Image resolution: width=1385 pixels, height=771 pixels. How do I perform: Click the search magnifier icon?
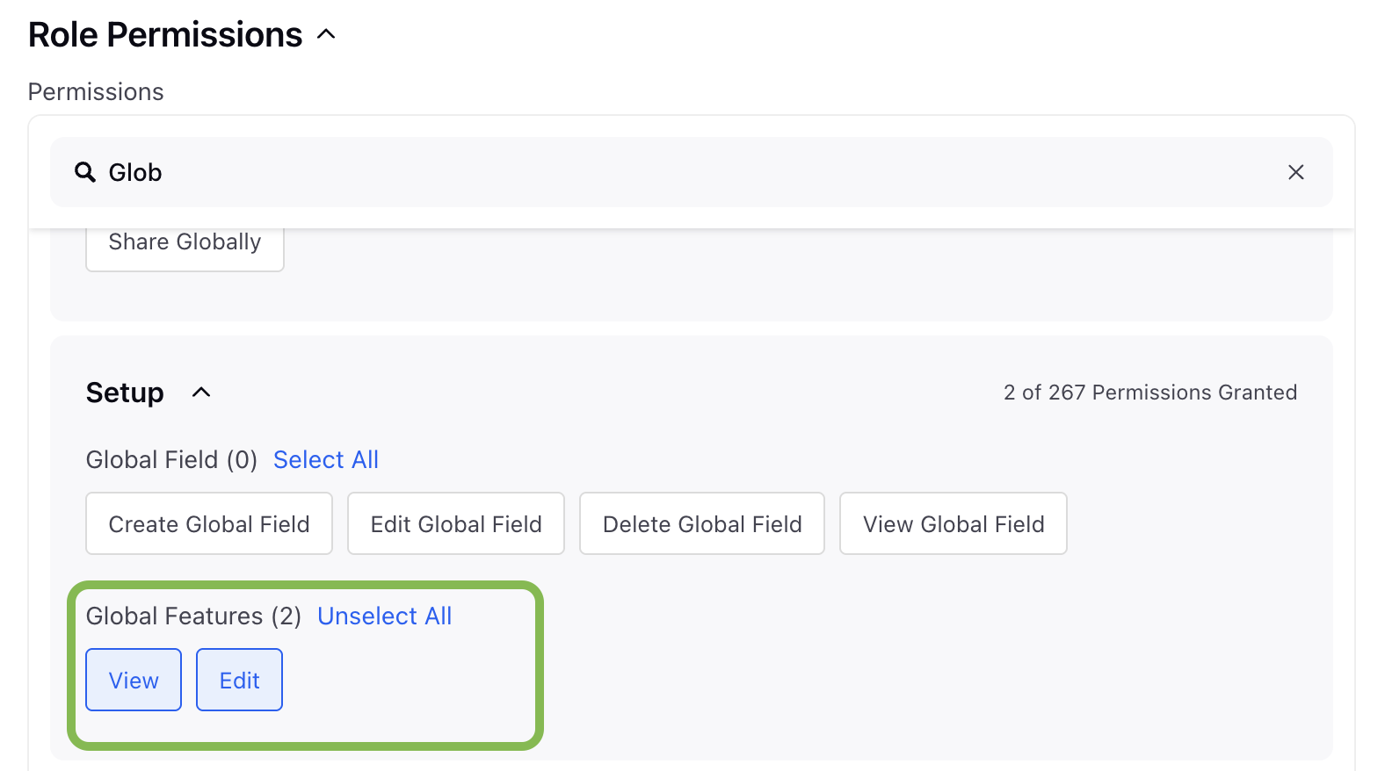[x=85, y=172]
